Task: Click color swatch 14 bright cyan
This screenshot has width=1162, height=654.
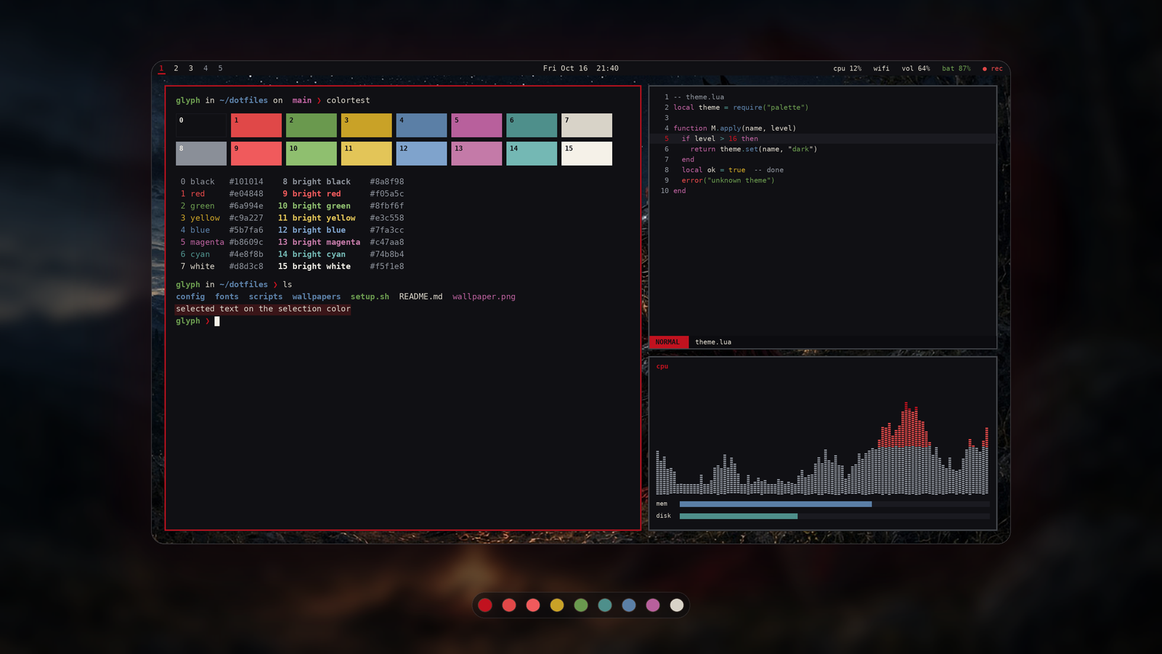Action: (532, 153)
